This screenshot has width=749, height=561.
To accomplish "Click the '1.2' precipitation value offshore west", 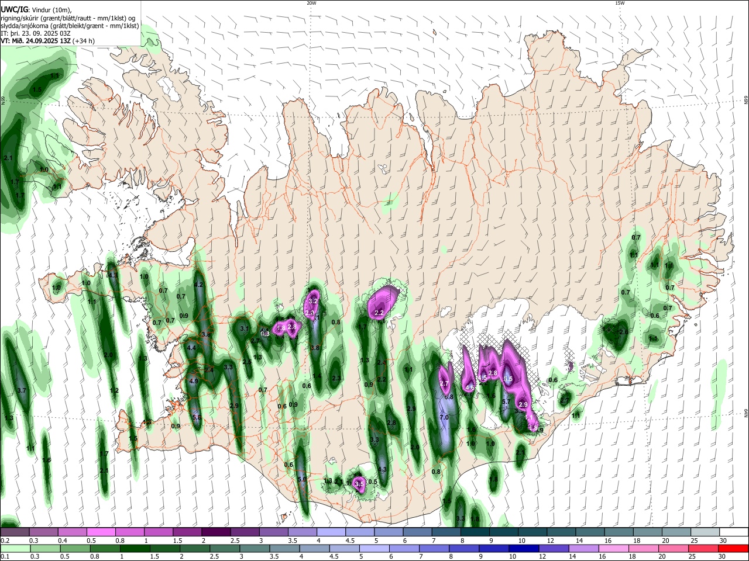I will [115, 390].
